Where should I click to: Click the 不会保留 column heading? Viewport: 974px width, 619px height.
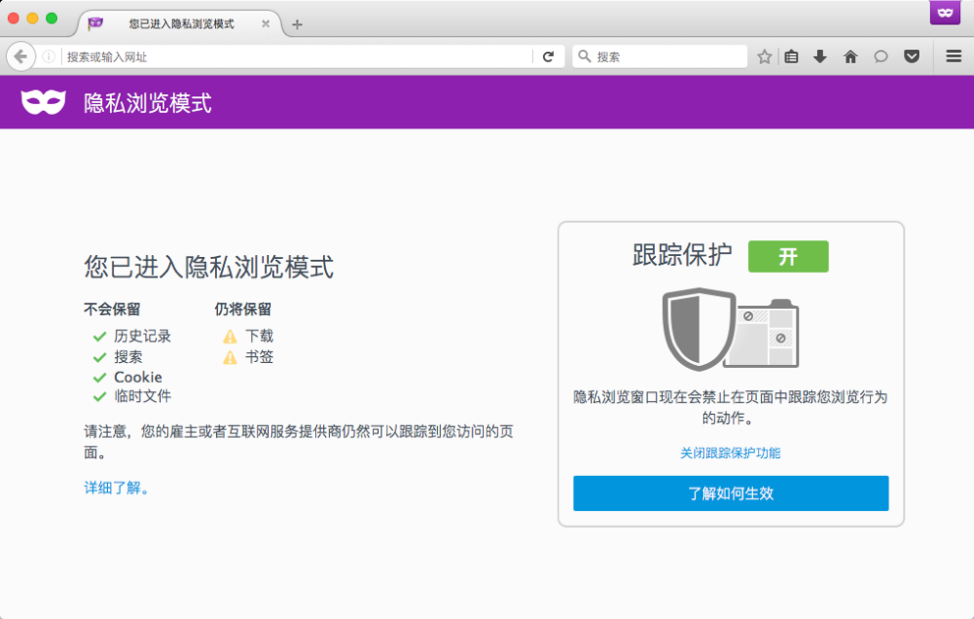pos(113,309)
